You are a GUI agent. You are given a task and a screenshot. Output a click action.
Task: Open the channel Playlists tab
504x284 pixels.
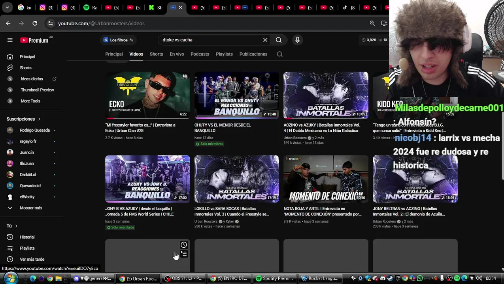pyautogui.click(x=224, y=54)
